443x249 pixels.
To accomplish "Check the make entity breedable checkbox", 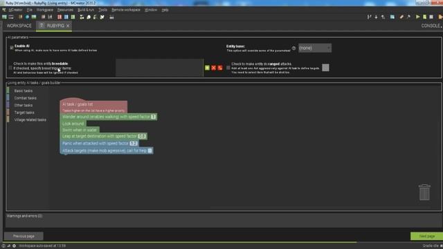I will (x=10, y=68).
